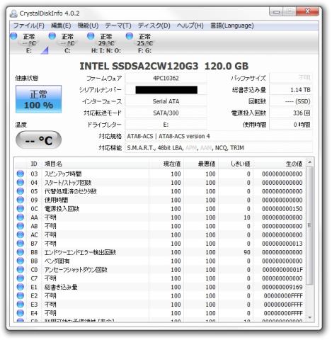
Task: Click the 正常 100 % health status button
Action: pos(39,99)
